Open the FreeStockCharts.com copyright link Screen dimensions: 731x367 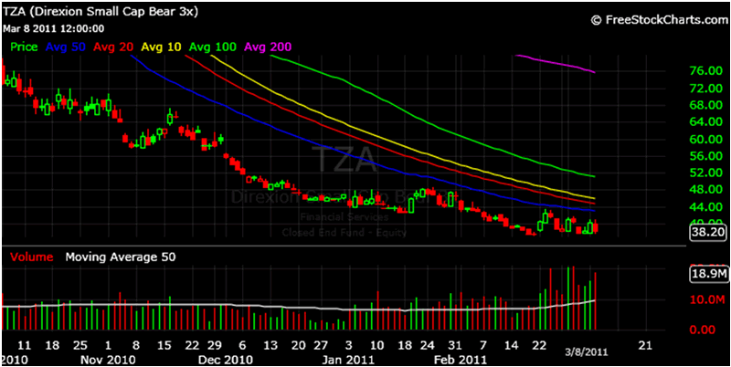pyautogui.click(x=658, y=18)
